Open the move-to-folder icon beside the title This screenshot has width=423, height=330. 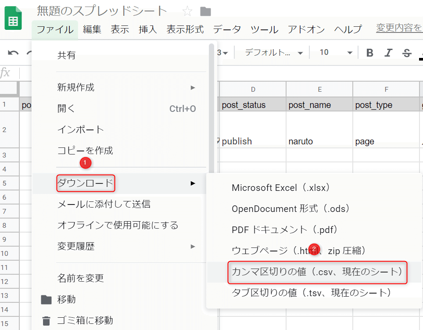(205, 11)
